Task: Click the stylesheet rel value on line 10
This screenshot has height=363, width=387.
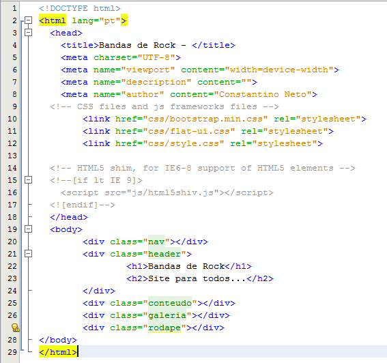Action: coord(328,119)
